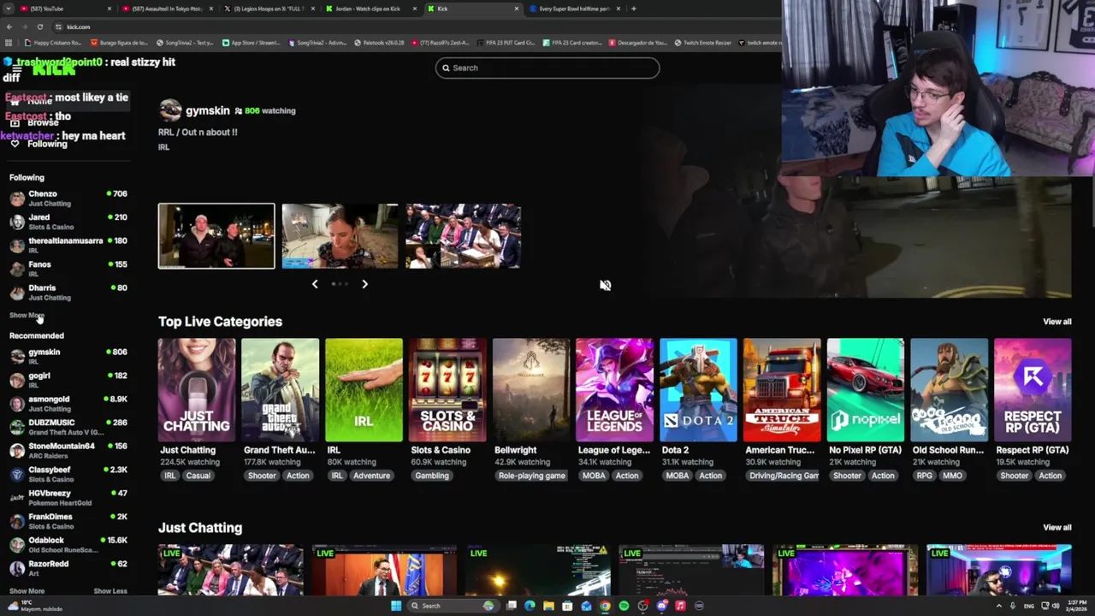Open StoneMountain64 in Recommended list

point(68,450)
